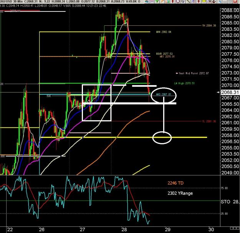The height and width of the screenshot is (233, 240).
Task: Click the ROVR 2077.53 label
Action: click(164, 54)
